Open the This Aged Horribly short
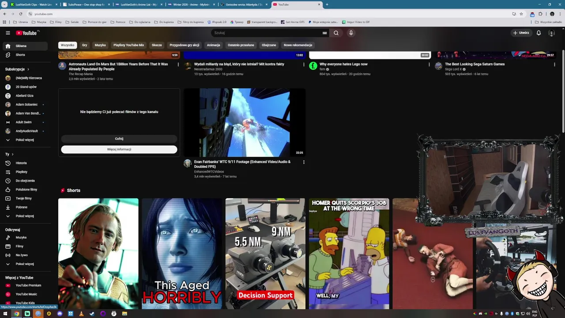The width and height of the screenshot is (565, 318). (x=182, y=254)
